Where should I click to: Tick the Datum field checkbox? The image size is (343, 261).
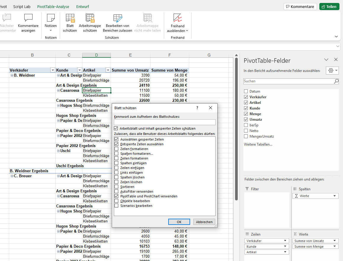tap(246, 91)
